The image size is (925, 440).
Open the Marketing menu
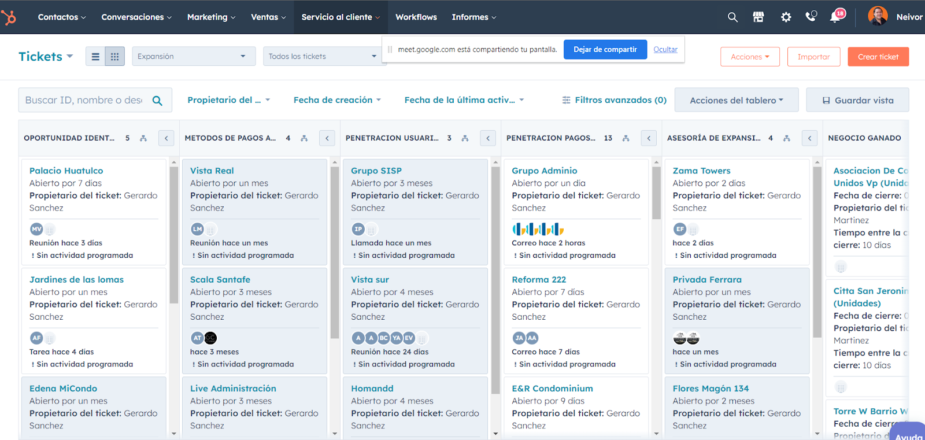click(x=211, y=17)
